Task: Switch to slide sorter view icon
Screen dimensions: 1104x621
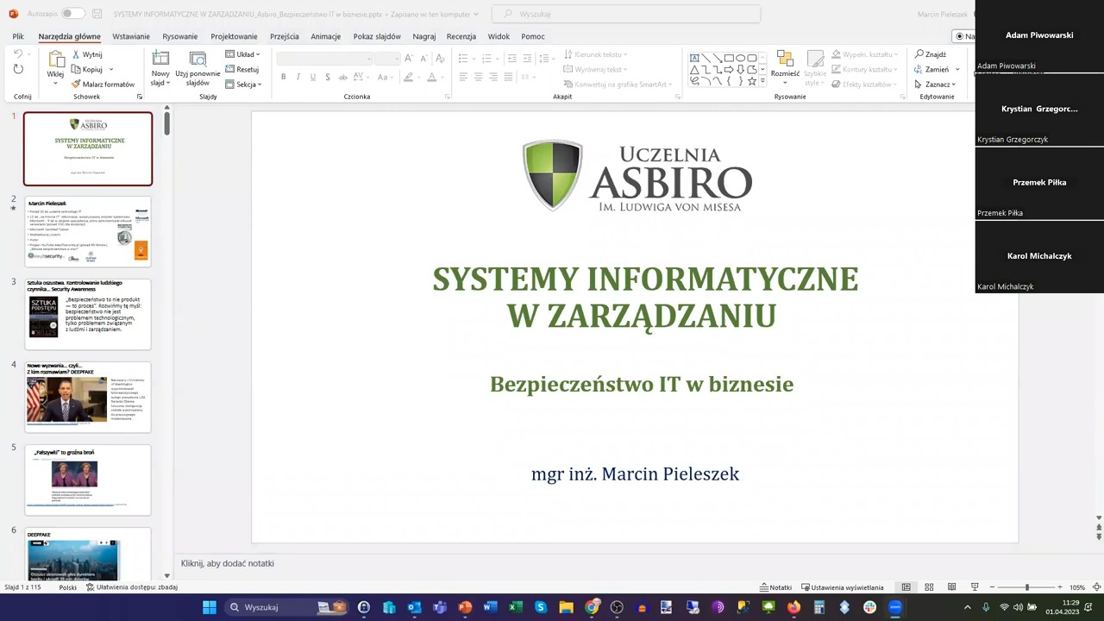Action: (x=929, y=587)
